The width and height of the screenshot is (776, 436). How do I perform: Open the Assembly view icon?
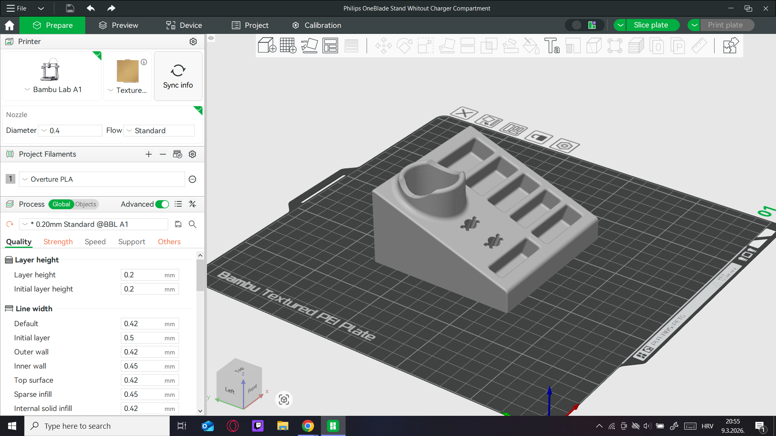click(731, 45)
